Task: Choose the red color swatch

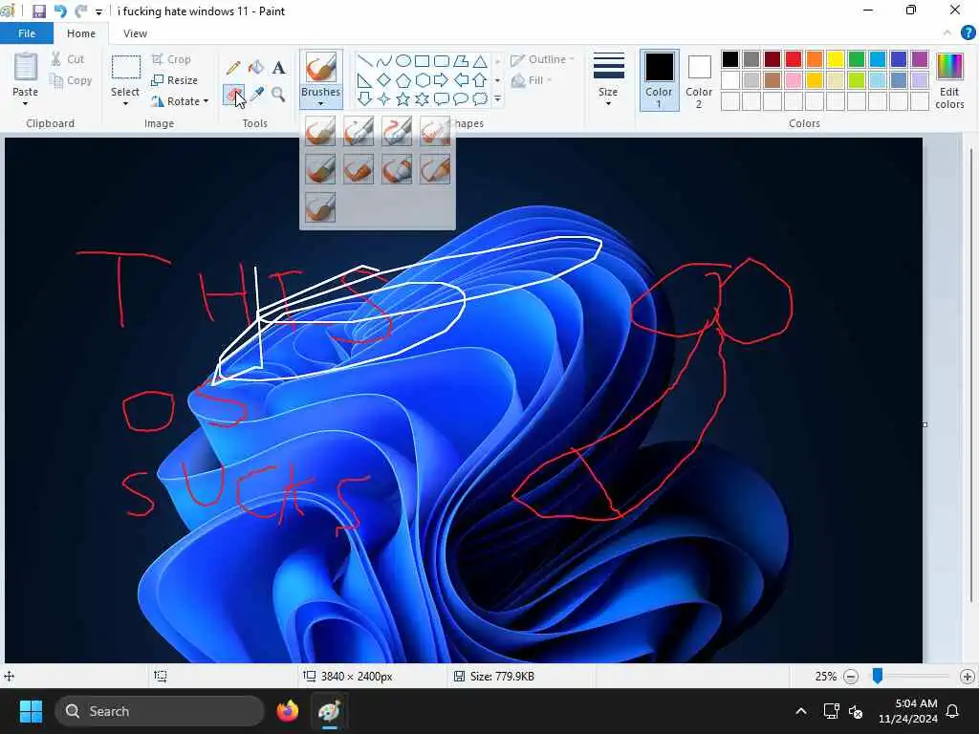Action: 794,59
